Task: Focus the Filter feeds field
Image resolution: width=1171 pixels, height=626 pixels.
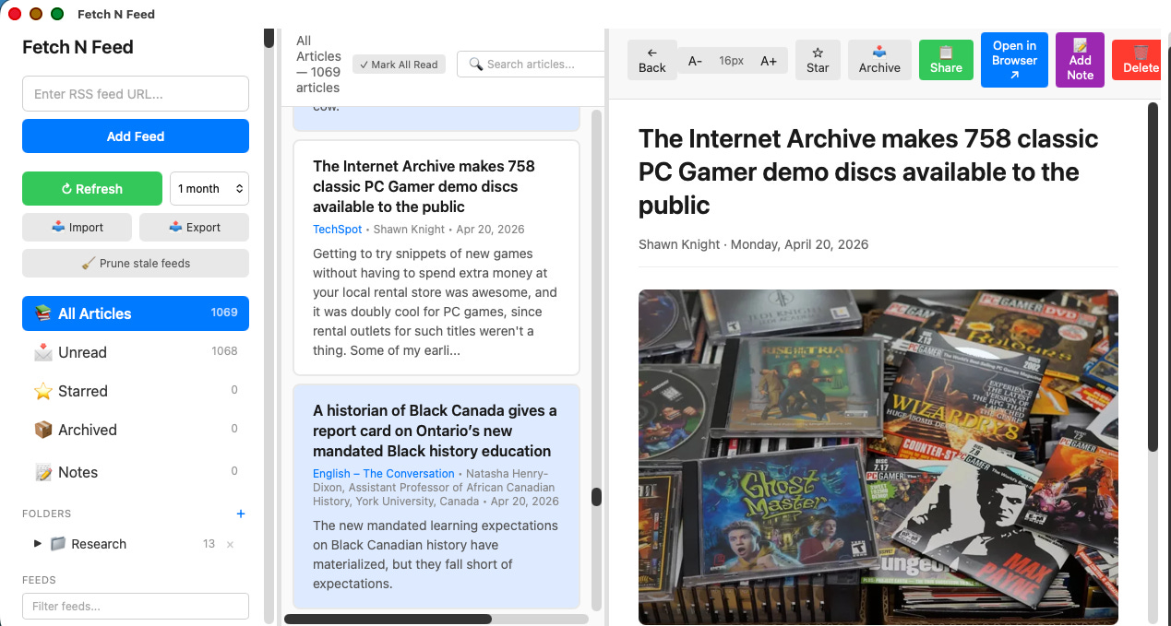Action: pos(136,606)
